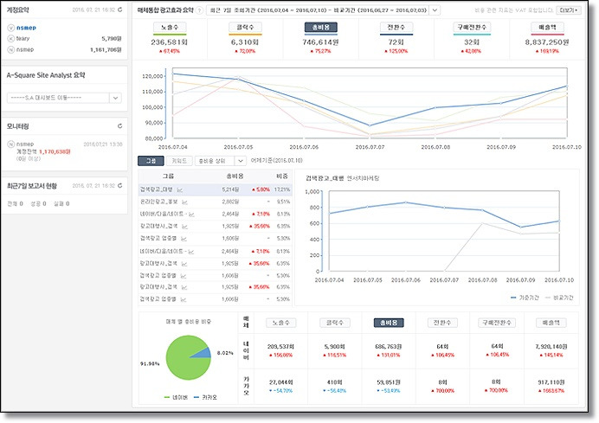Toggle the 노출수 metric in top summary
Screen dimensions: 599x423
coord(170,27)
